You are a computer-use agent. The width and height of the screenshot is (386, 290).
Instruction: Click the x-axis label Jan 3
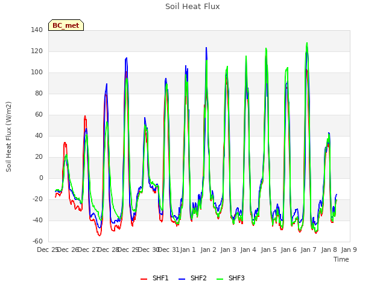pyautogui.click(x=228, y=250)
